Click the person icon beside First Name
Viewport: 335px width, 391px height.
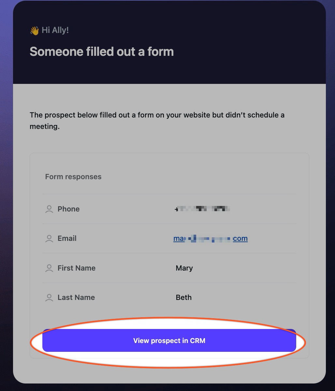click(x=49, y=268)
